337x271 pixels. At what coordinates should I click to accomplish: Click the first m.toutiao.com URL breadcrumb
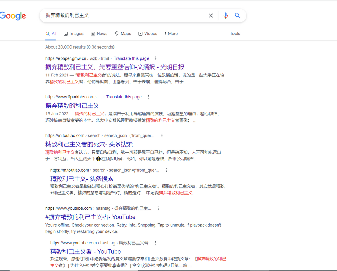[x=100, y=135]
